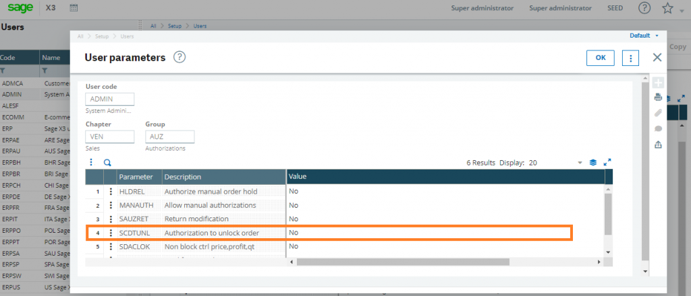
Task: Expand the Display count dropdown
Action: (x=579, y=163)
